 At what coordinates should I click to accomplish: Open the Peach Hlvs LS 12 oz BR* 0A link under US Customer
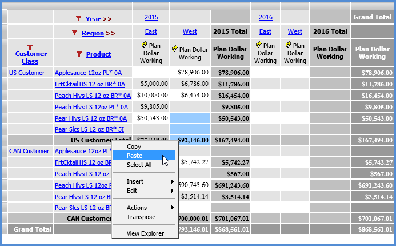tap(93, 96)
